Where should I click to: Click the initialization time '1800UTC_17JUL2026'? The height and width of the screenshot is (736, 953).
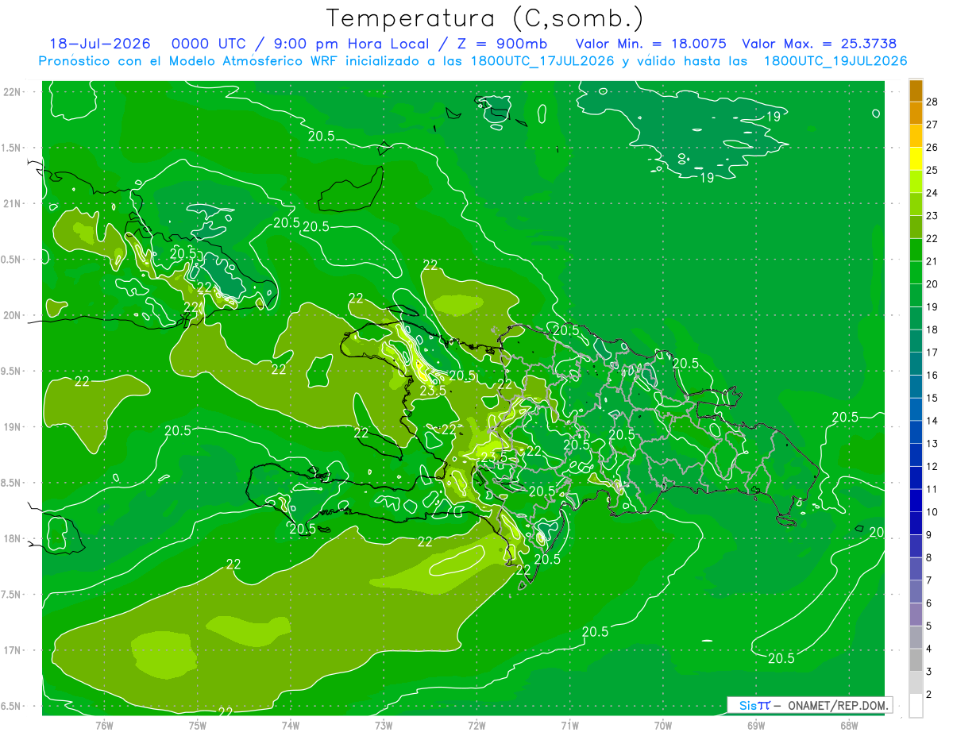pos(542,60)
